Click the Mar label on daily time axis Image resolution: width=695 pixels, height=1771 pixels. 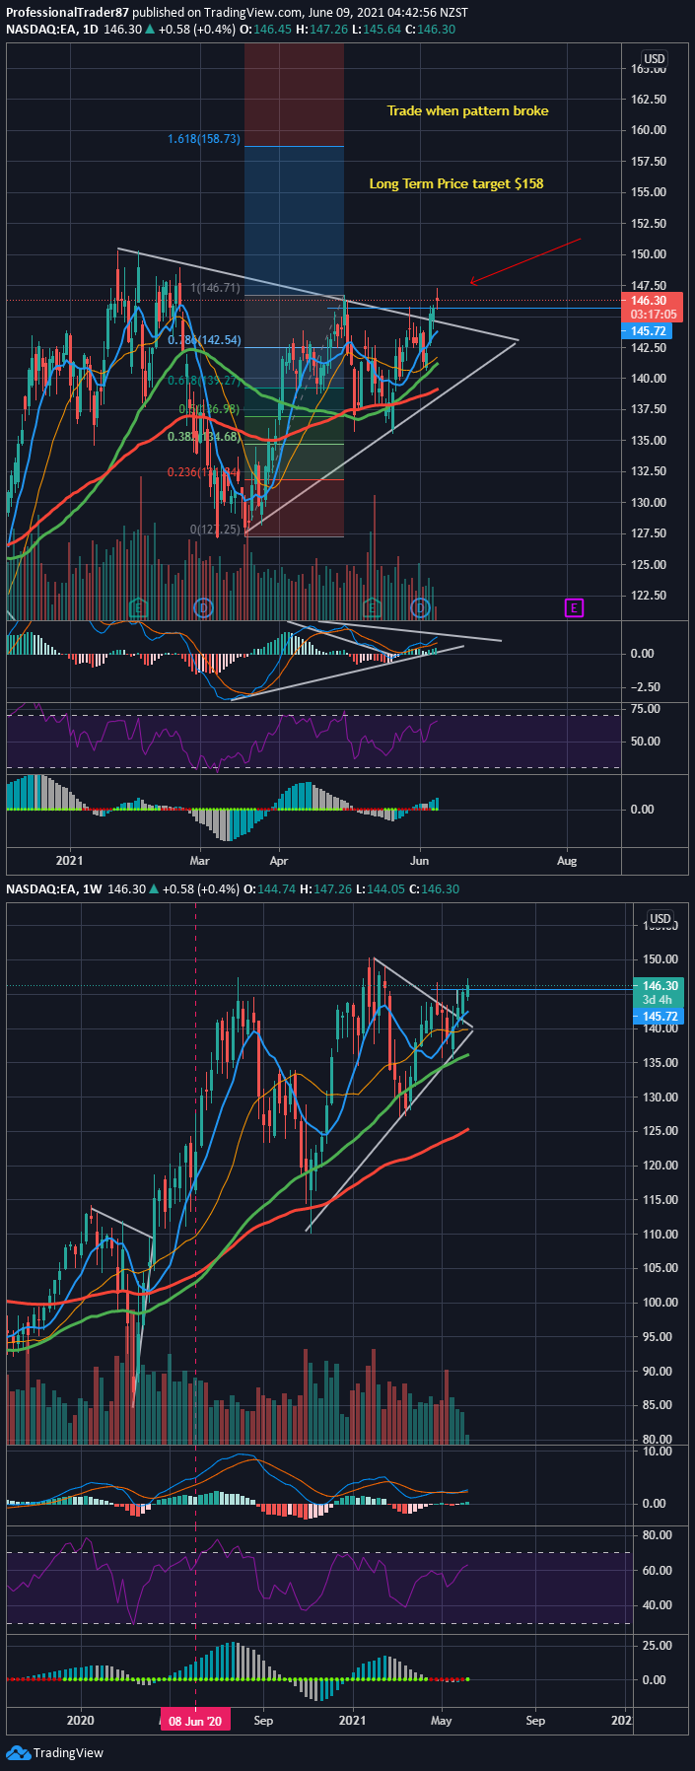point(199,860)
